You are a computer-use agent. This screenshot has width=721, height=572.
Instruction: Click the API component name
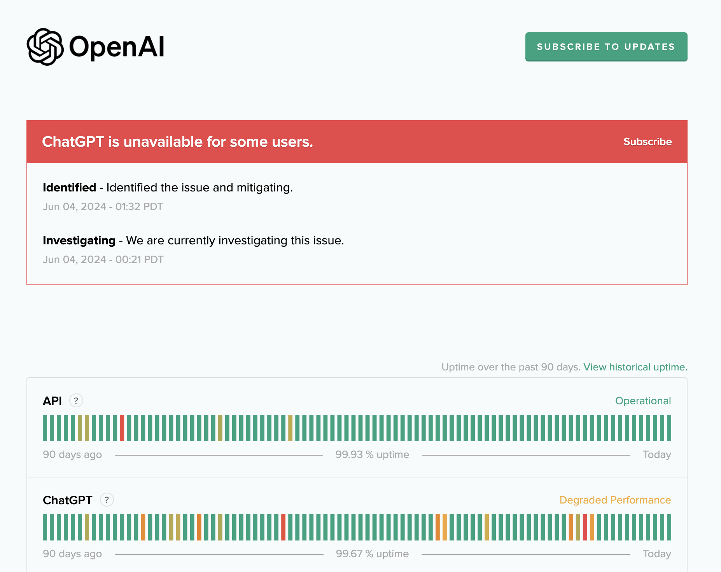pos(52,401)
